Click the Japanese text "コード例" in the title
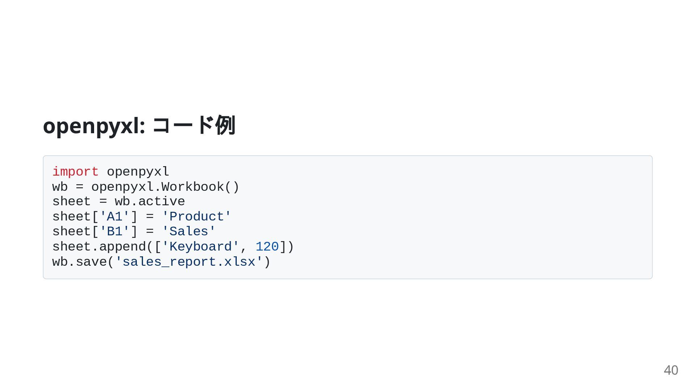Screen dimensions: 695x391 pos(194,126)
